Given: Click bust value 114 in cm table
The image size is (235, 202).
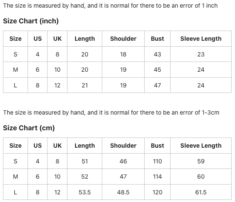Looking at the screenshot, I should pos(157,177).
